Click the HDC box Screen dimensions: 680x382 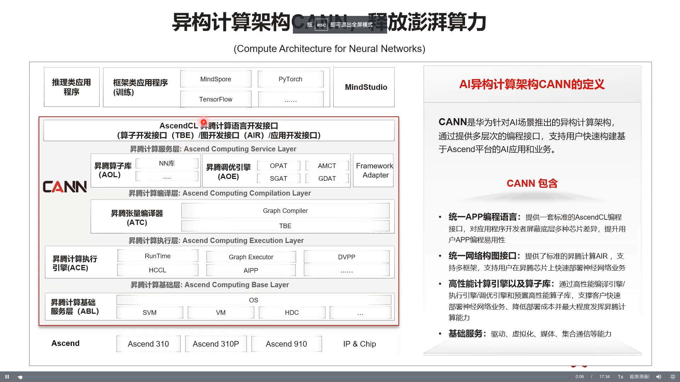pos(292,313)
